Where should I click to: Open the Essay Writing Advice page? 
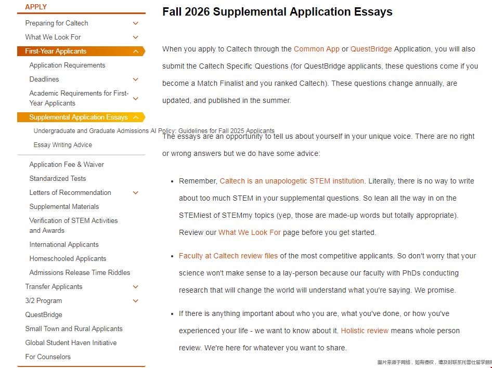[x=63, y=145]
